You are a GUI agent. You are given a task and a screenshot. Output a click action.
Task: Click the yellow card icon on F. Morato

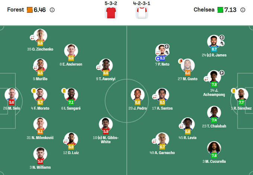(33, 90)
